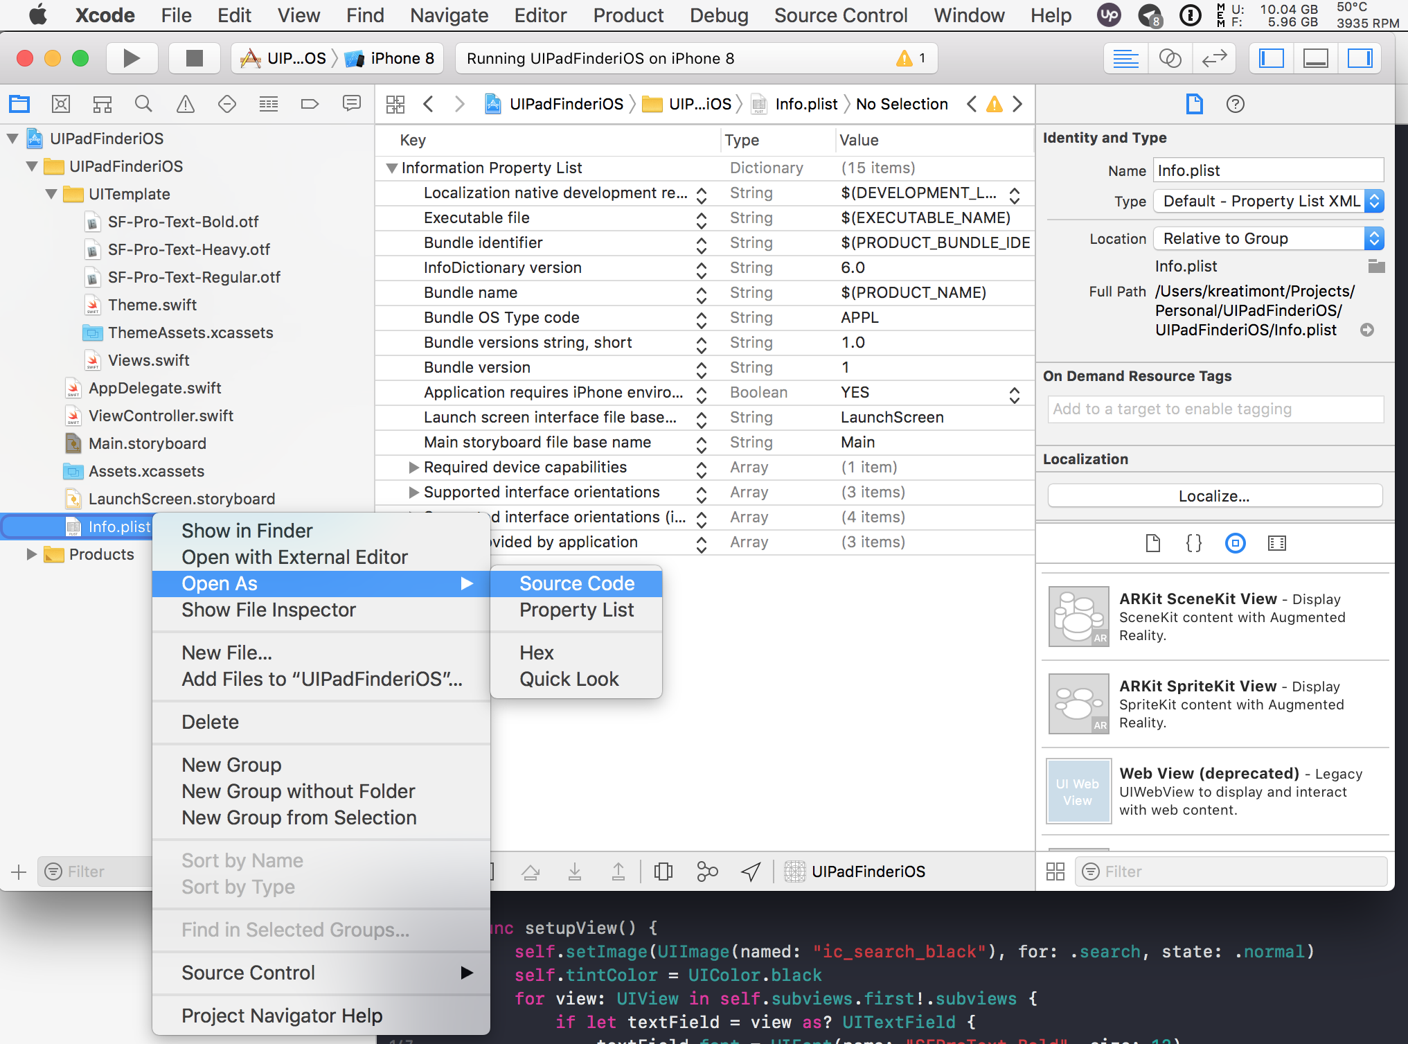1408x1044 pixels.
Task: Open the Find navigator magnifier icon
Action: (143, 104)
